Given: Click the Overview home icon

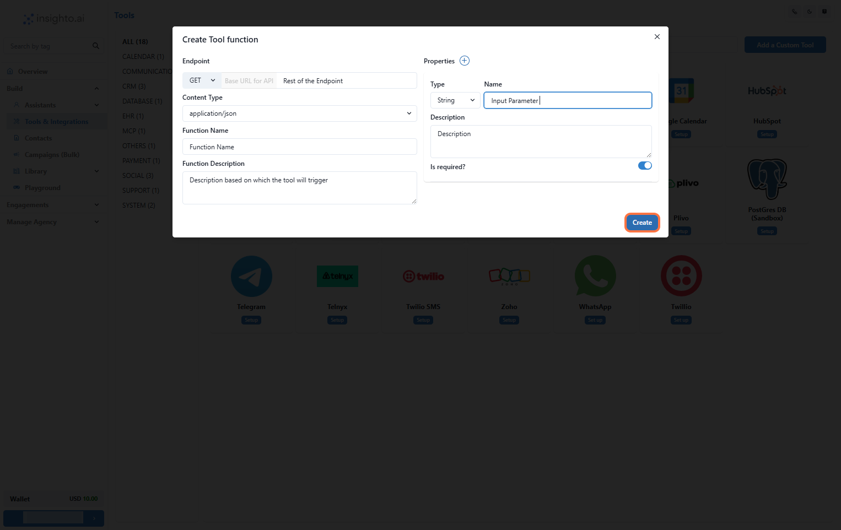Looking at the screenshot, I should [x=10, y=72].
